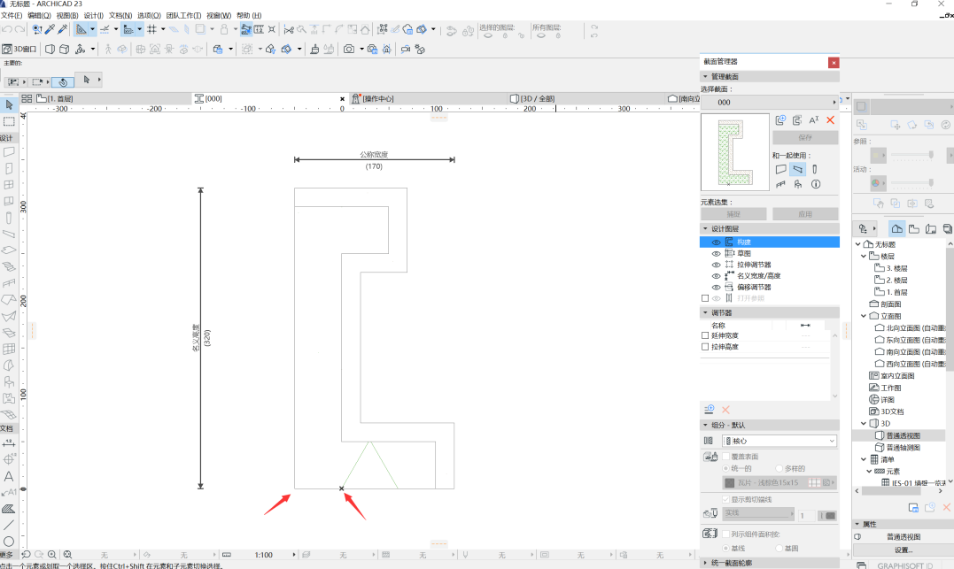Click the Layout Book icon in navigator
The width and height of the screenshot is (954, 569).
[931, 228]
